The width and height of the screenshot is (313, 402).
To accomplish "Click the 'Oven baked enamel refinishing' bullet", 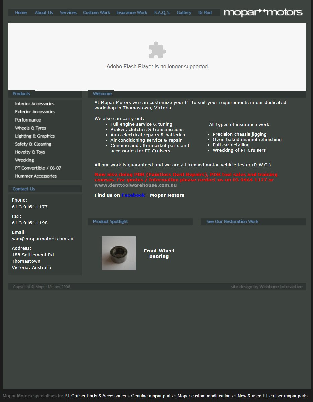I will 247,139.
